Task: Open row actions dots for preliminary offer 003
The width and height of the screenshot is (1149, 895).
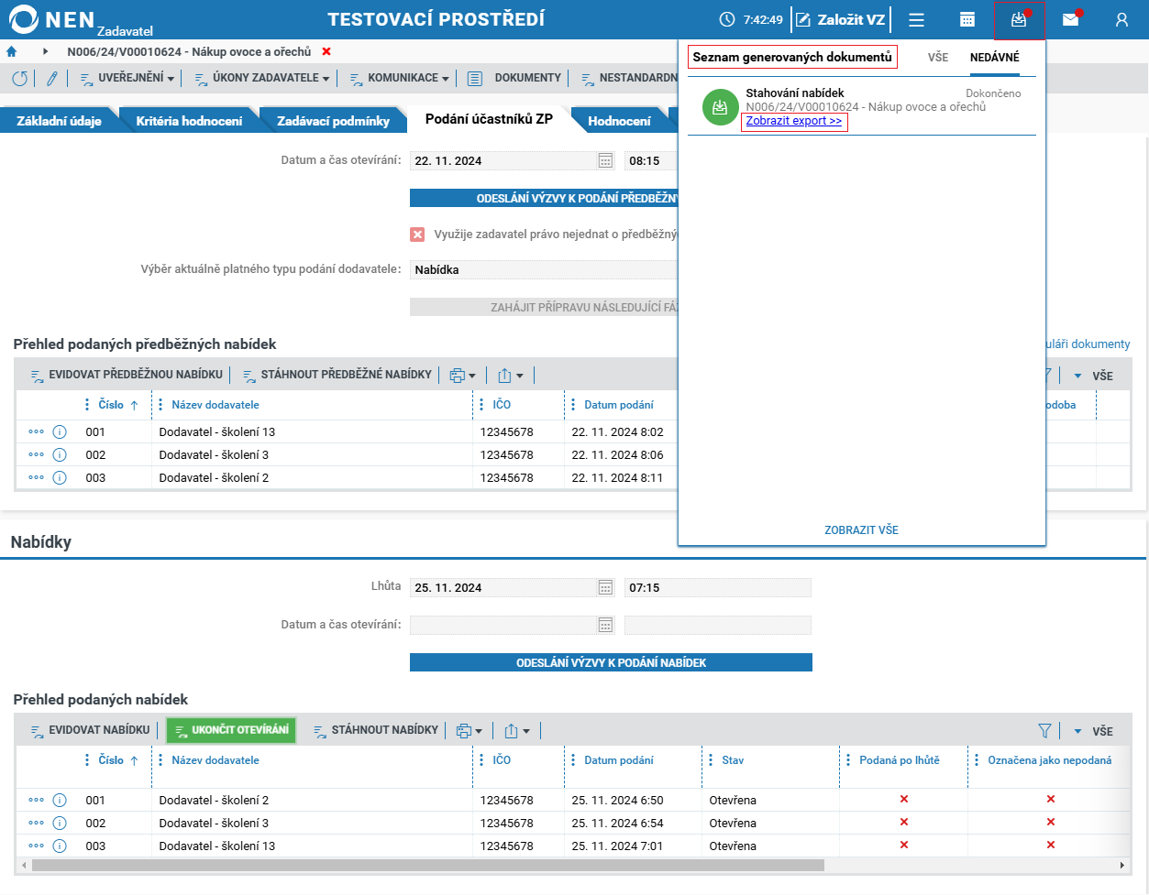Action: pyautogui.click(x=36, y=477)
